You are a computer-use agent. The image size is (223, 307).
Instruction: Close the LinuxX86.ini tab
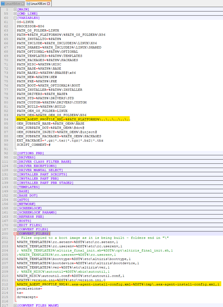[x=48, y=4]
